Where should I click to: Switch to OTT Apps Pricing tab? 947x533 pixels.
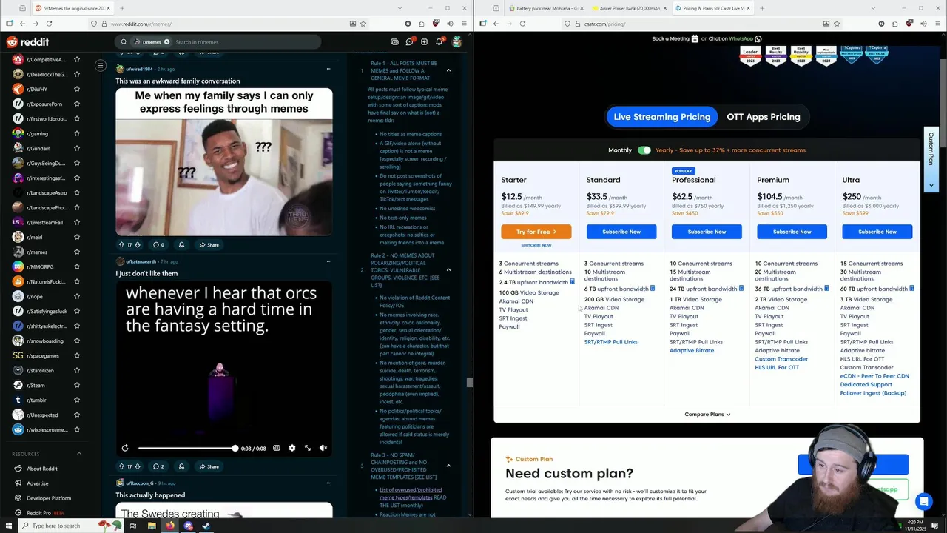(763, 117)
